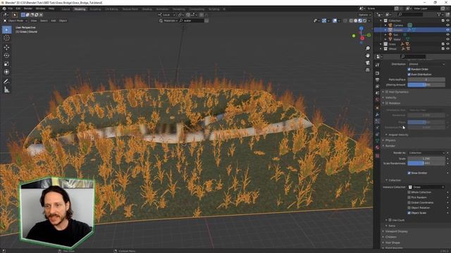The image size is (451, 253).
Task: Select the Move tool
Action: tap(6, 48)
